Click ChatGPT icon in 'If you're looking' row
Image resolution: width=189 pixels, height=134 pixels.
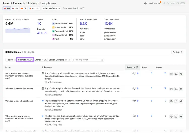[43, 88]
